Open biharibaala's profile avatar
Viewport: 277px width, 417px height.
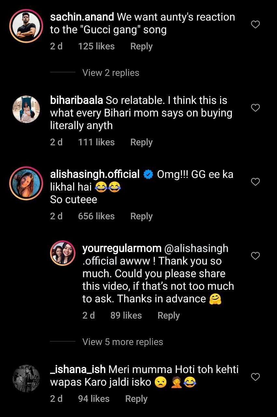click(26, 109)
